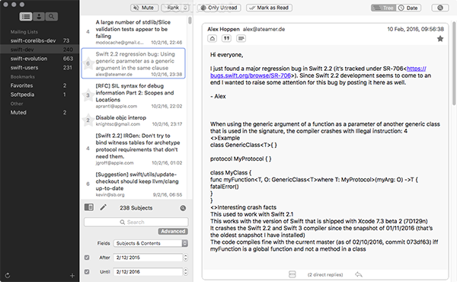The width and height of the screenshot is (457, 282).
Task: Click star rank badge on SIL syntax thread
Action: (x=88, y=95)
